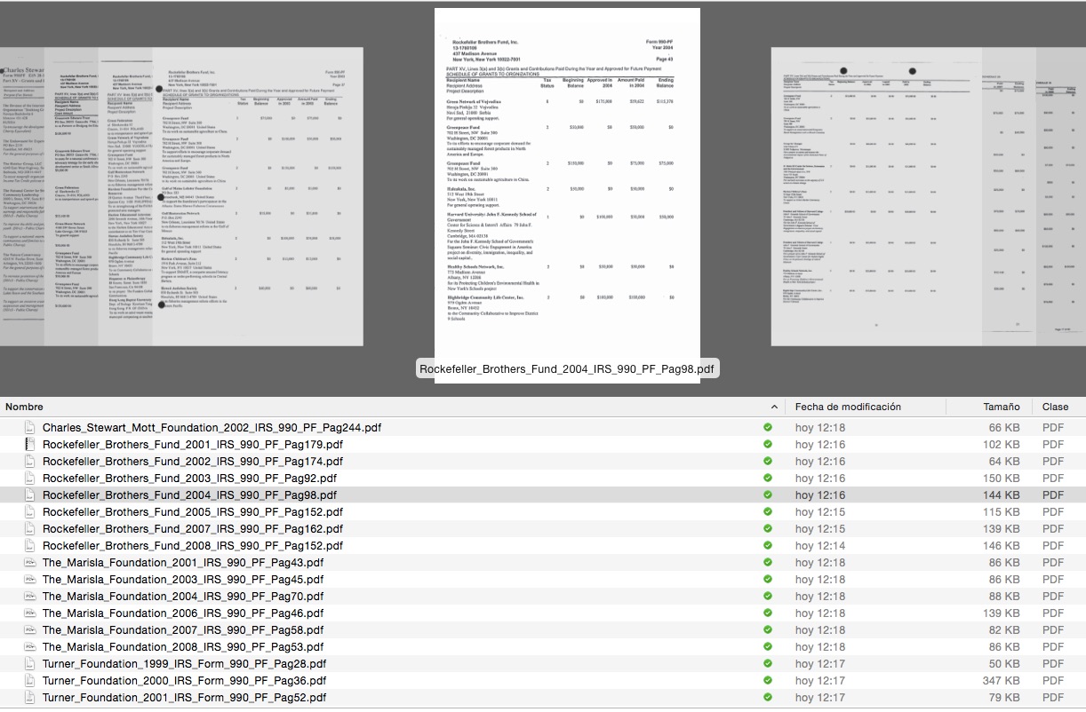Click green sync checkmark for Rockefeller 2004 file
Screen dimensions: 1086x712
click(x=768, y=495)
